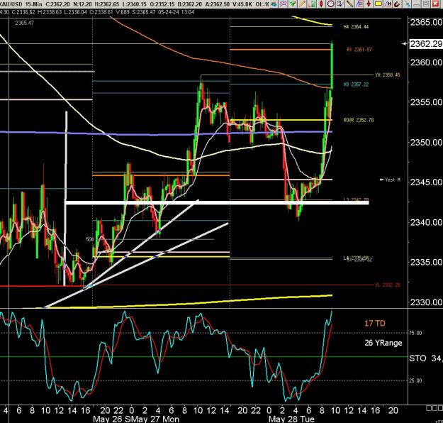Click the H4 2364.44 pivot label
443x423 pixels.
(356, 26)
